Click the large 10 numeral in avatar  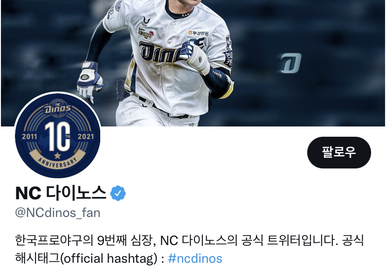pyautogui.click(x=57, y=136)
